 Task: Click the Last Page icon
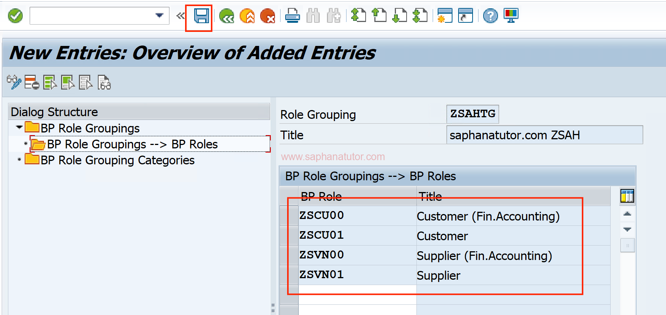point(420,16)
